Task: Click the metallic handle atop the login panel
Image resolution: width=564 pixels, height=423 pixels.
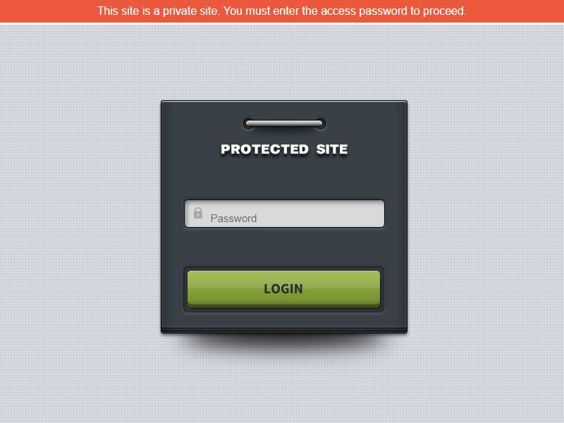Action: tap(284, 124)
